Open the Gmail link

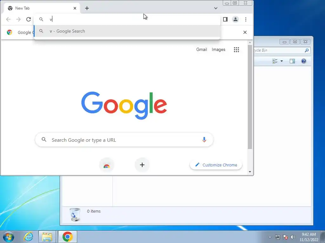coord(202,50)
